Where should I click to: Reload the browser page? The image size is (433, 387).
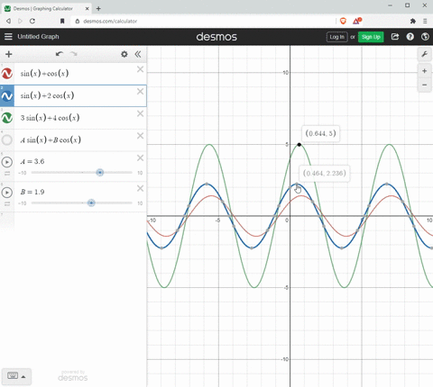(x=32, y=21)
